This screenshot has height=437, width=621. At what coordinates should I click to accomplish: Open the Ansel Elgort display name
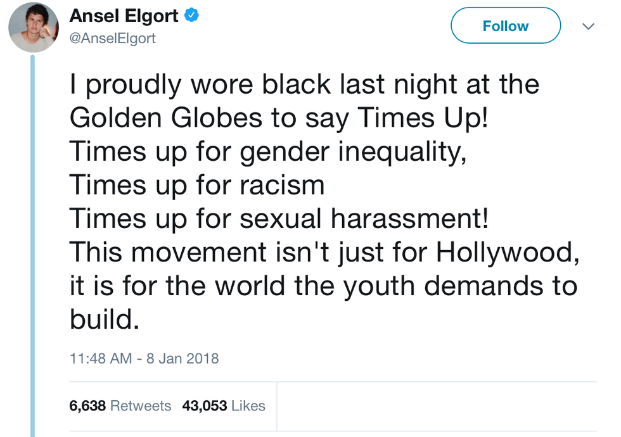pyautogui.click(x=124, y=16)
